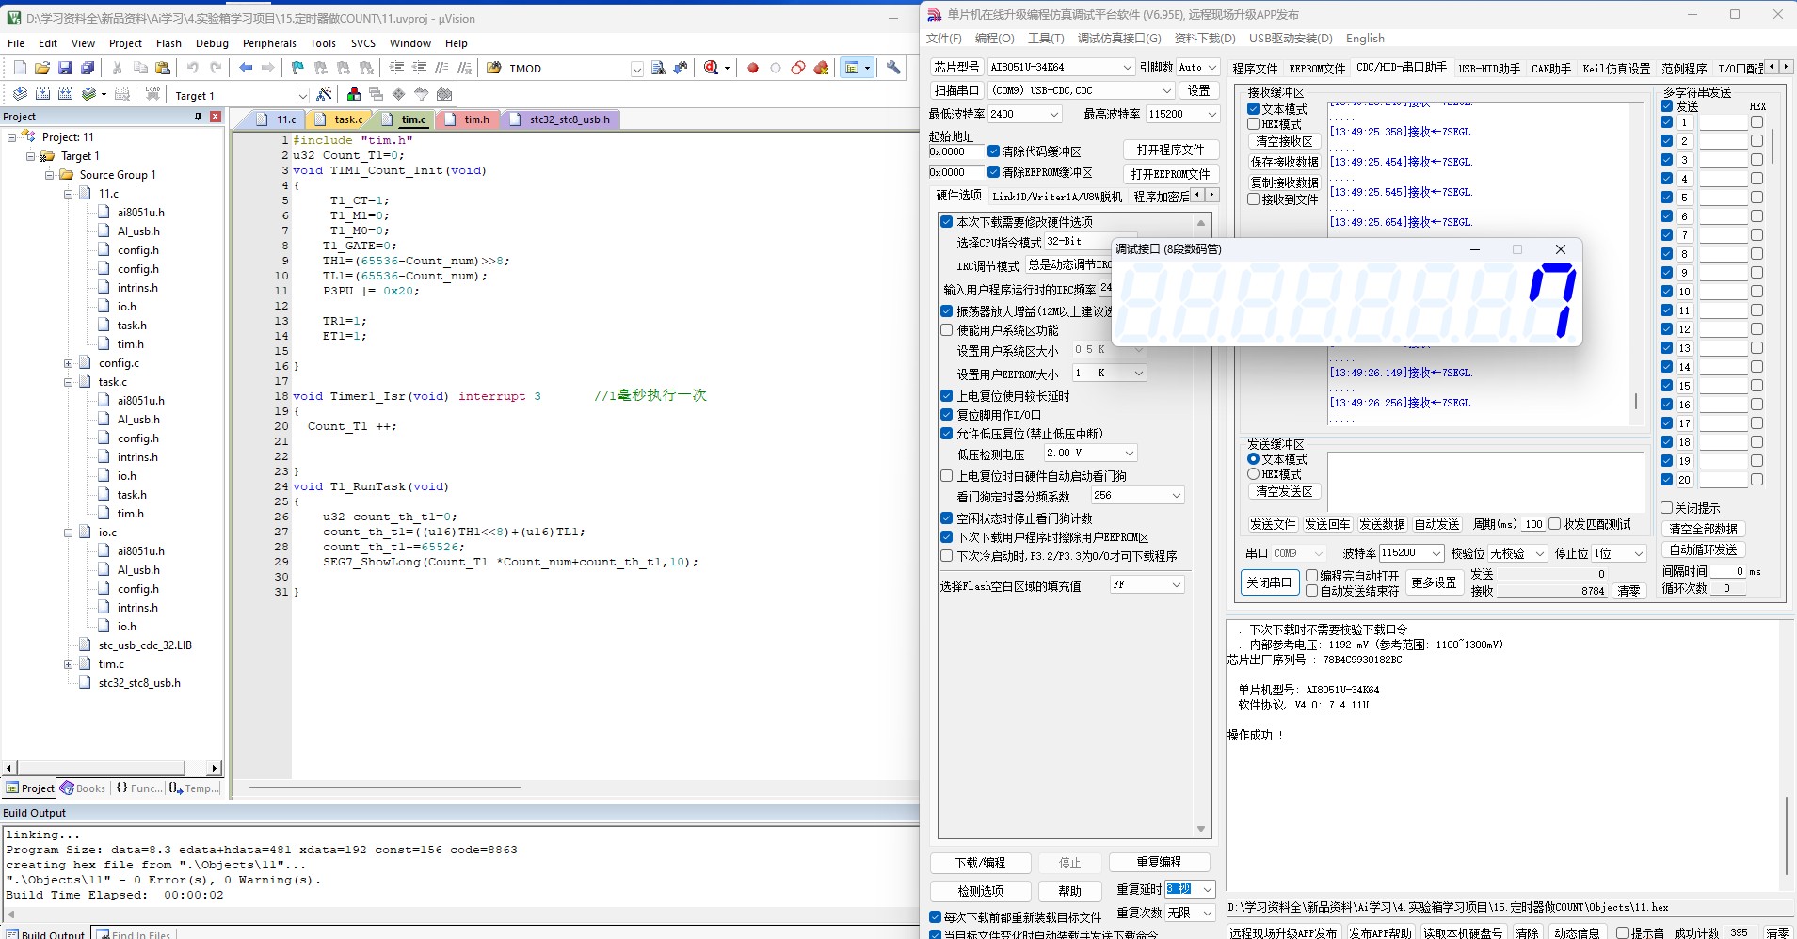Click the 发送数据 button
The height and width of the screenshot is (939, 1797).
point(1382,524)
